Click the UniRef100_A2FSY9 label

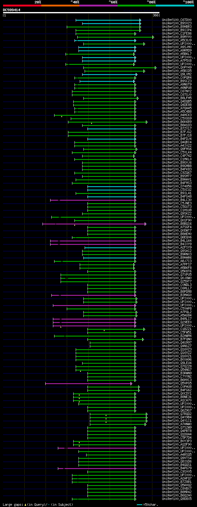tap(177, 248)
